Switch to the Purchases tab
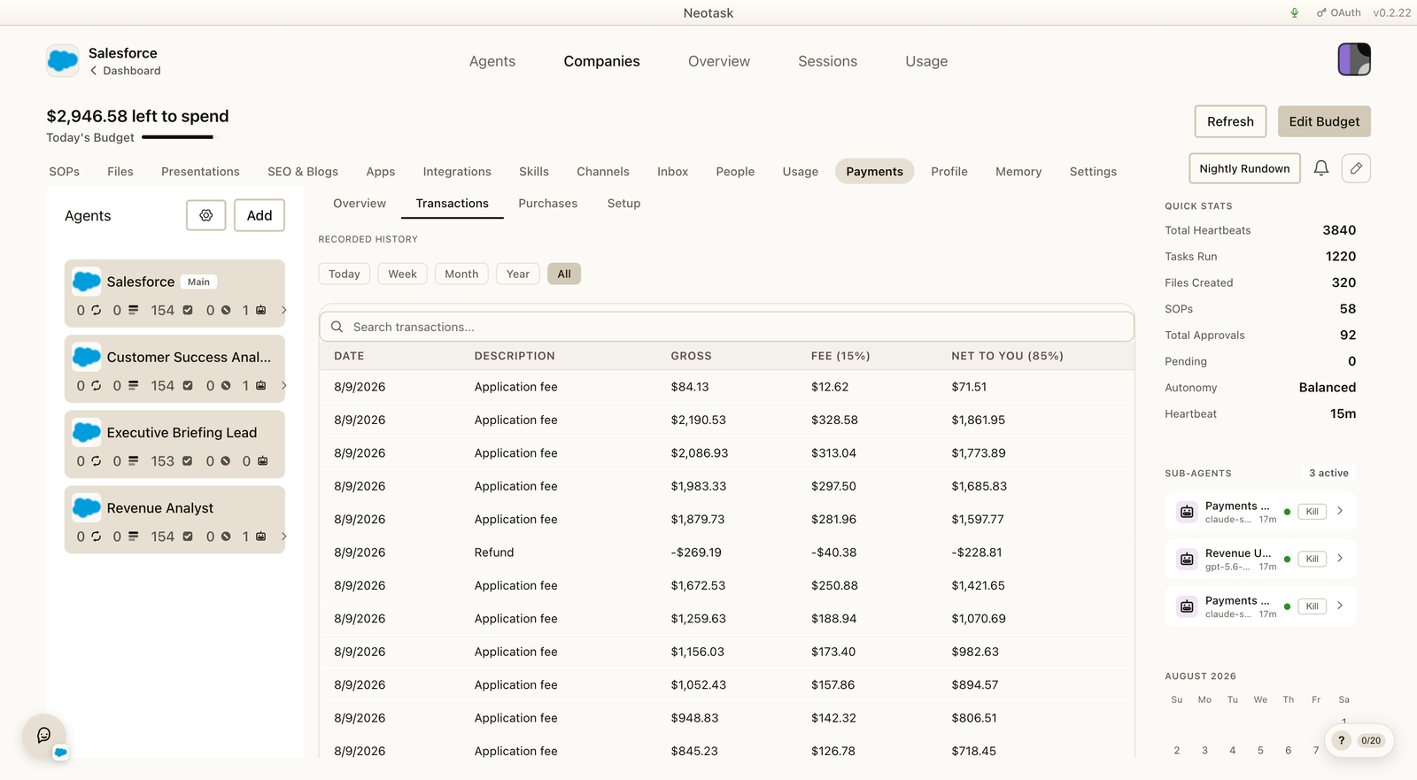The width and height of the screenshot is (1417, 780). click(x=547, y=204)
